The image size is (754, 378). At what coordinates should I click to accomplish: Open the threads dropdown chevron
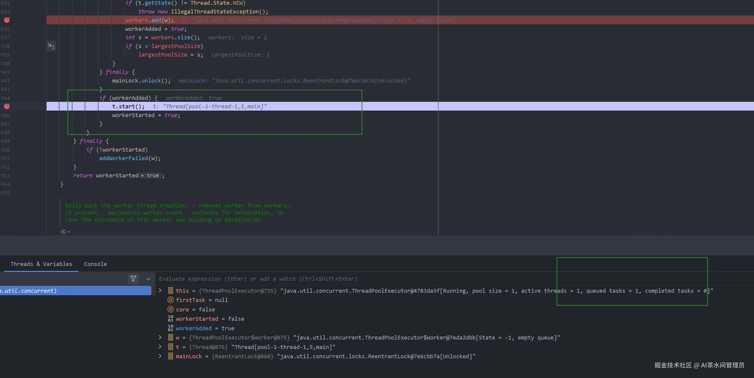click(148, 279)
